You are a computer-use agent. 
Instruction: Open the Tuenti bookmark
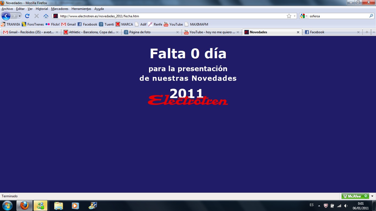point(107,24)
